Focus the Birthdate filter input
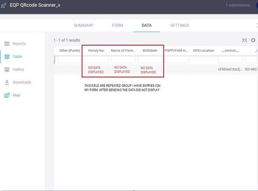Image resolution: width=258 pixels, height=191 pixels. pyautogui.click(x=150, y=60)
